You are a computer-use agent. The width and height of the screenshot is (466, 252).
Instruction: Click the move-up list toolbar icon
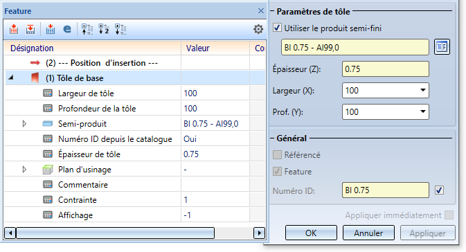[87, 29]
